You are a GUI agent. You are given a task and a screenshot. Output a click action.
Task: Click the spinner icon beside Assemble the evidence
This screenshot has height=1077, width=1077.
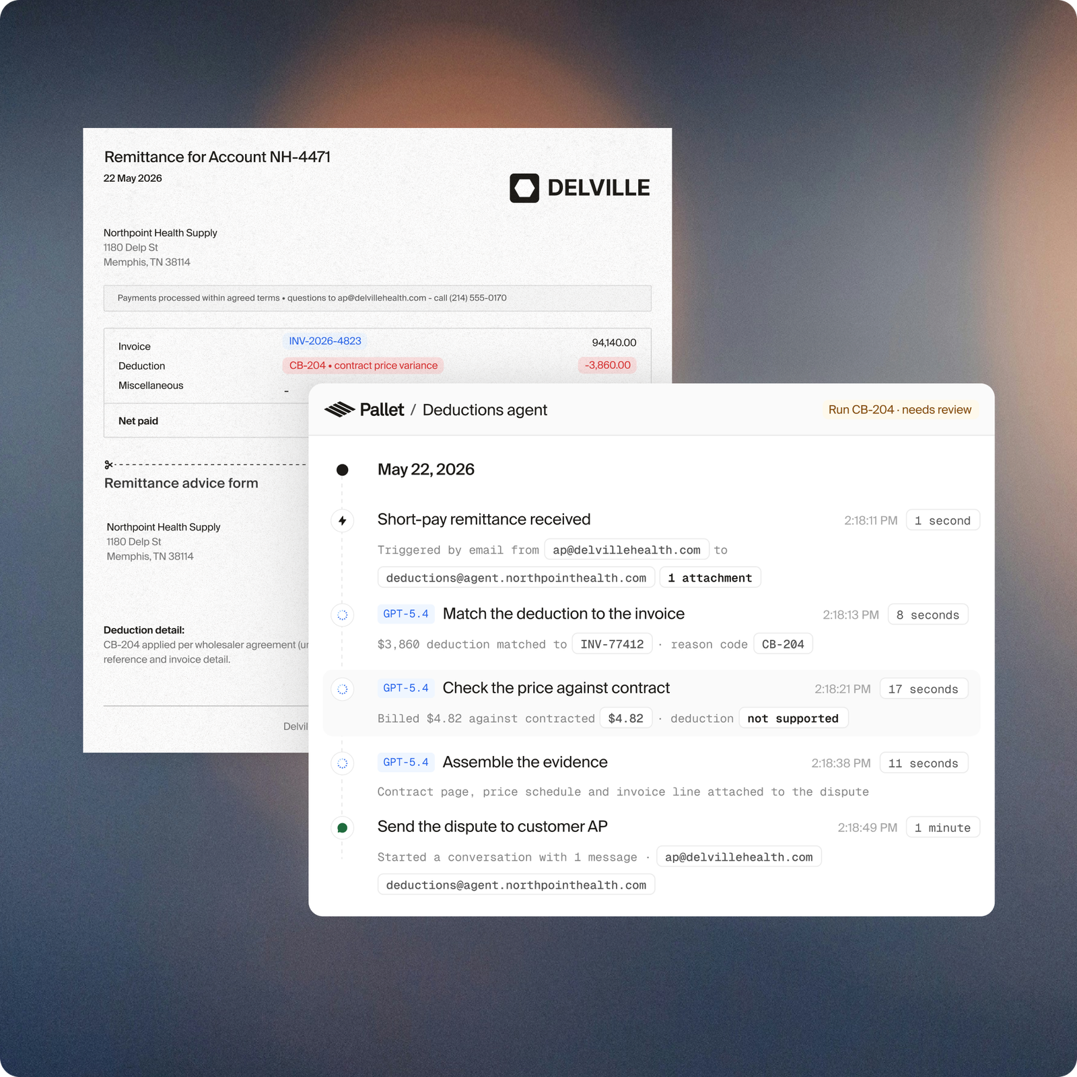click(343, 763)
